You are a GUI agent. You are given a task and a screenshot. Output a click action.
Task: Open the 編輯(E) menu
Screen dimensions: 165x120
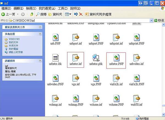pyautogui.click(x=18, y=9)
